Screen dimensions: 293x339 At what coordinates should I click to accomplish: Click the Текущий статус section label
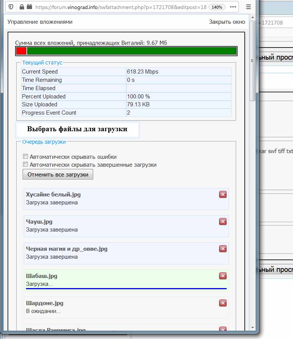[42, 63]
